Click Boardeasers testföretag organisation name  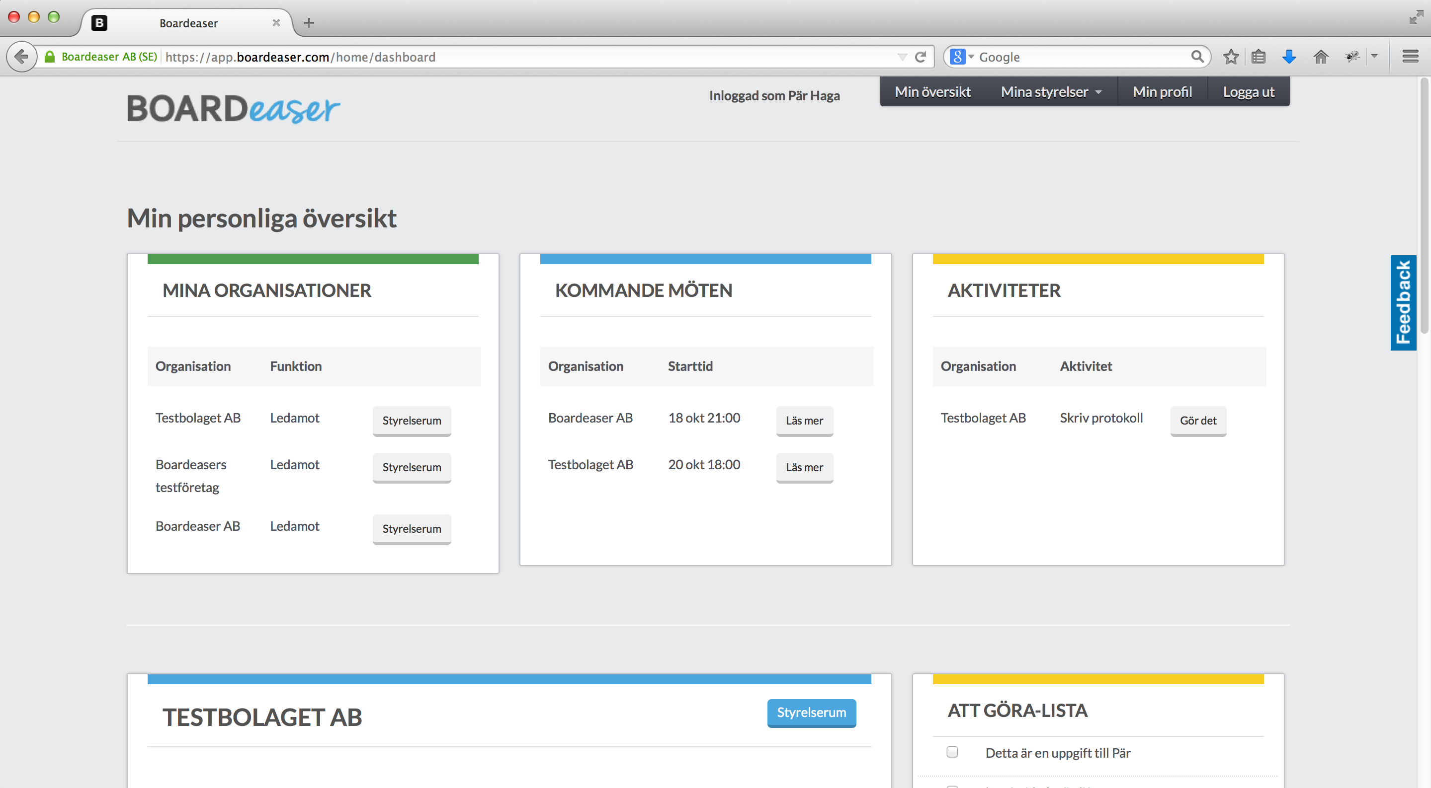click(x=191, y=476)
